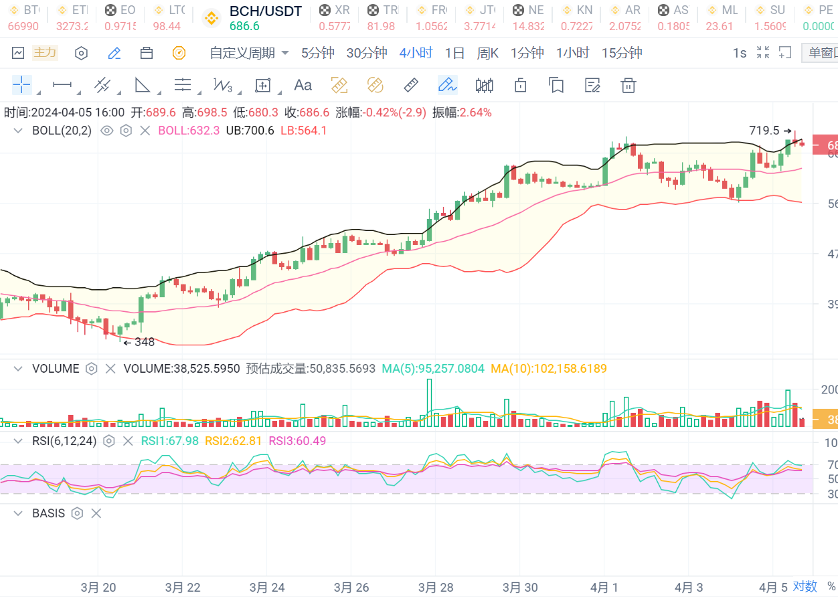Select the Elliott wave drawing tool

point(222,85)
